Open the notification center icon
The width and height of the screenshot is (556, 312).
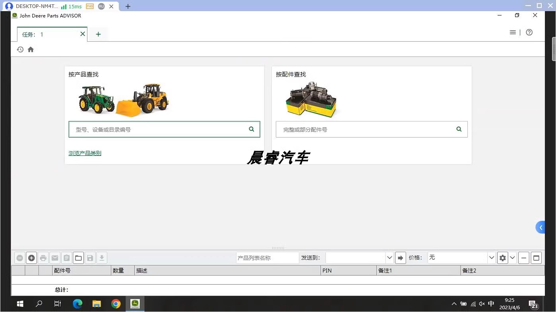click(533, 304)
